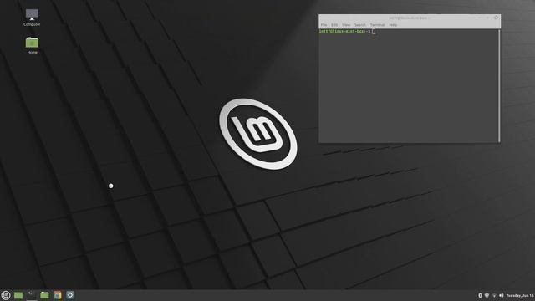Click the terminal command prompt area
Screen dimensions: 535x301
[409, 85]
